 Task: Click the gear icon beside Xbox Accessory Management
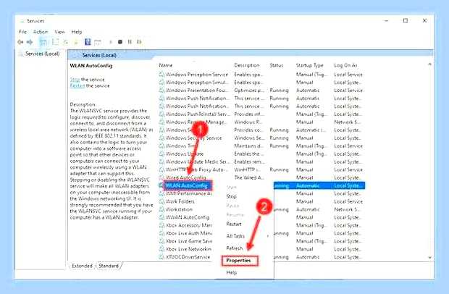161,225
